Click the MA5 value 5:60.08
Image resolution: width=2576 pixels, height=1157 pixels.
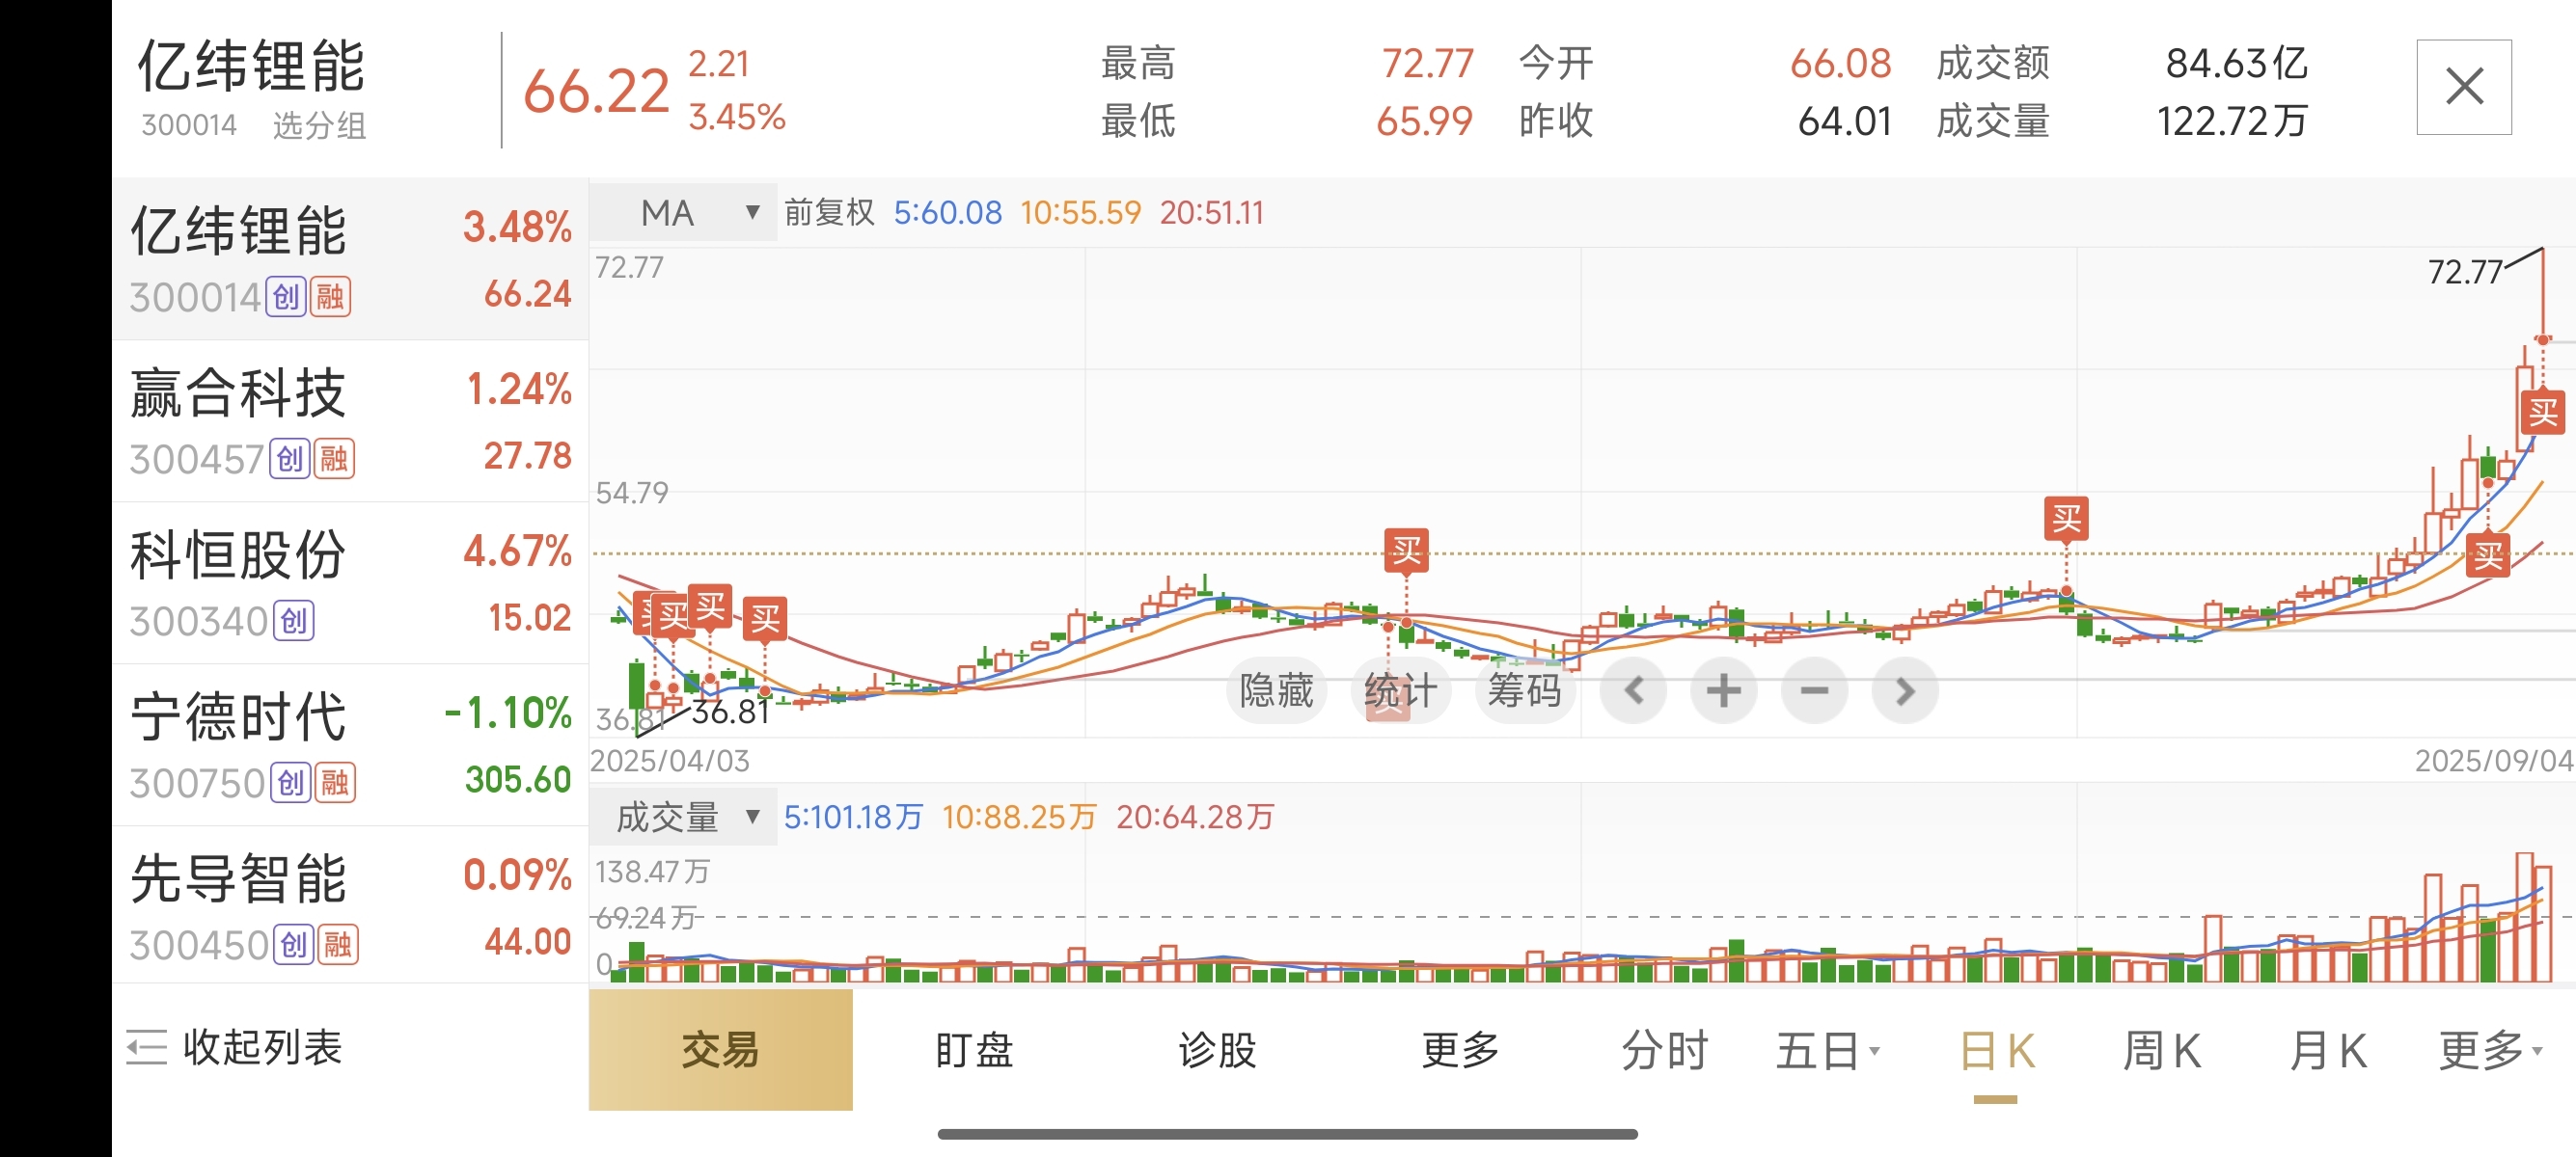[947, 213]
